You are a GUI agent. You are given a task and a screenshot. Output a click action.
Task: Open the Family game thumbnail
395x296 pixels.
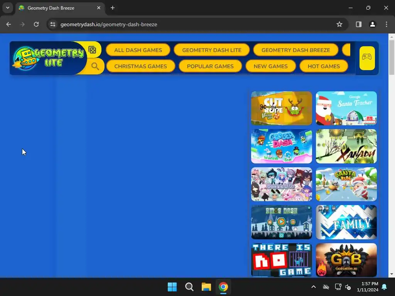pos(346,222)
